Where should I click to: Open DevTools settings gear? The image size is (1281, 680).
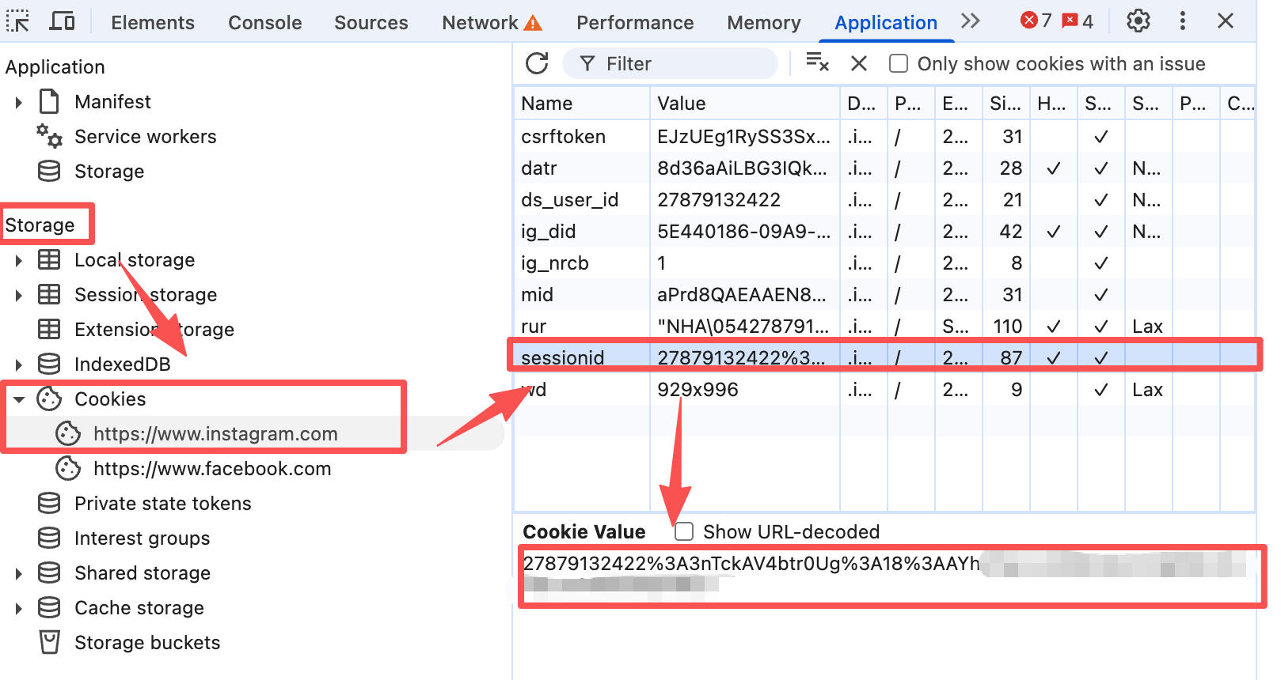[x=1138, y=21]
